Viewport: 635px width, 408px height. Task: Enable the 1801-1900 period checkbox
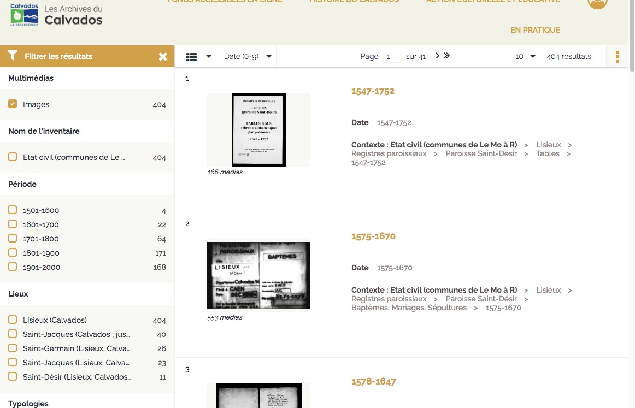(13, 253)
